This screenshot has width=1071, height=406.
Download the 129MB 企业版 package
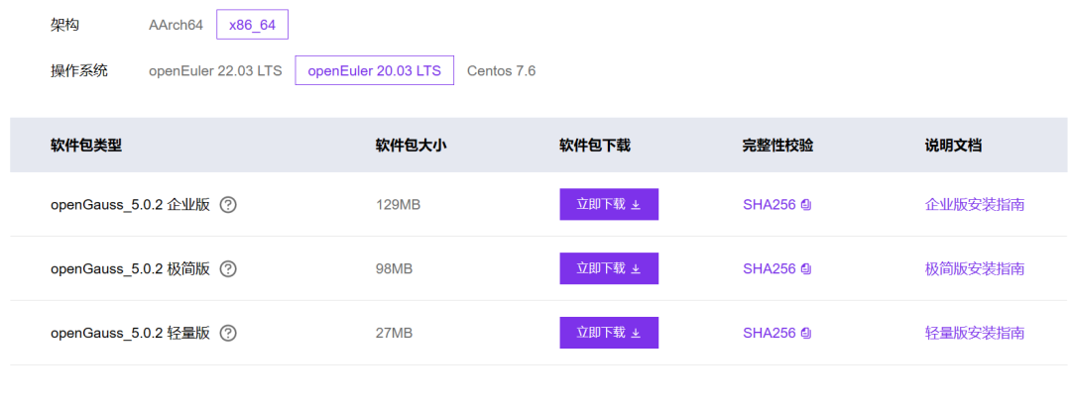coord(609,205)
